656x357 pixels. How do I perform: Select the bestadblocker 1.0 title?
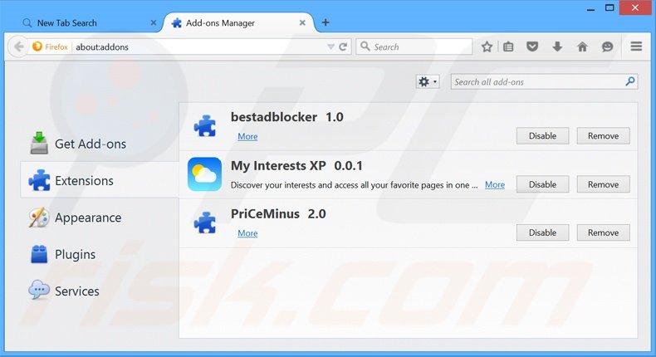(287, 117)
